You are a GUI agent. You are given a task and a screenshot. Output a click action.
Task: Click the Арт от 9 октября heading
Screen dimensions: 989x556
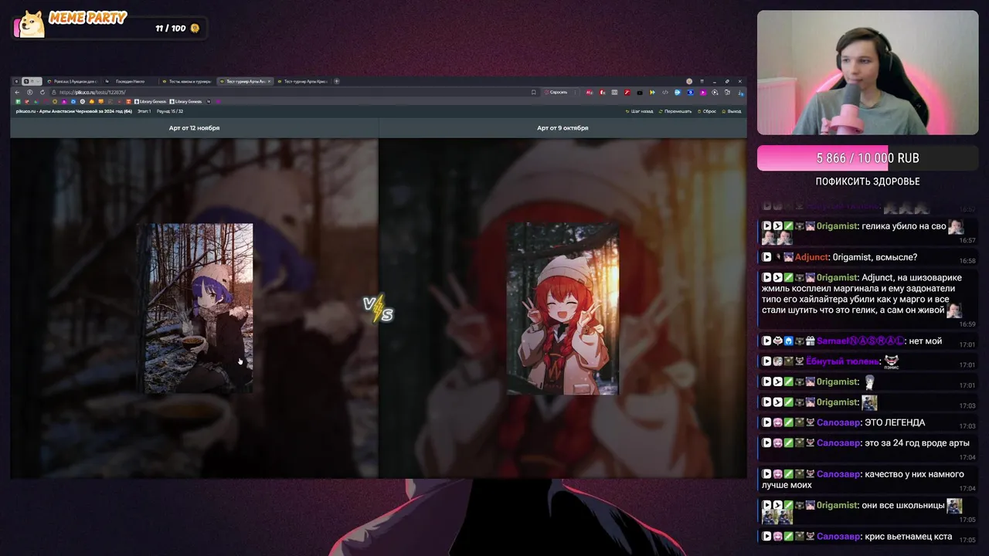(562, 127)
